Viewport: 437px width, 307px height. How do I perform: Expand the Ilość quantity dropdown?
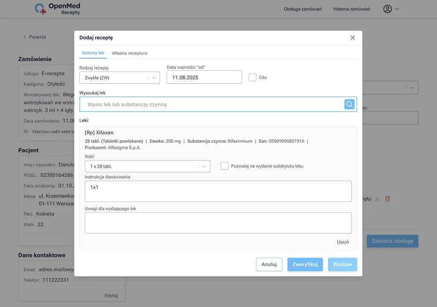tap(147, 166)
